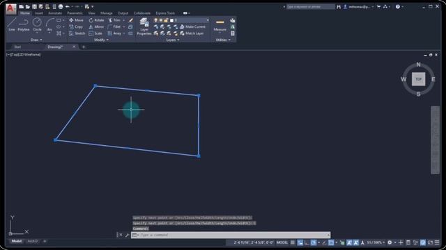The image size is (446, 250).
Task: Open the AutoCAD application menu
Action: pyautogui.click(x=11, y=8)
